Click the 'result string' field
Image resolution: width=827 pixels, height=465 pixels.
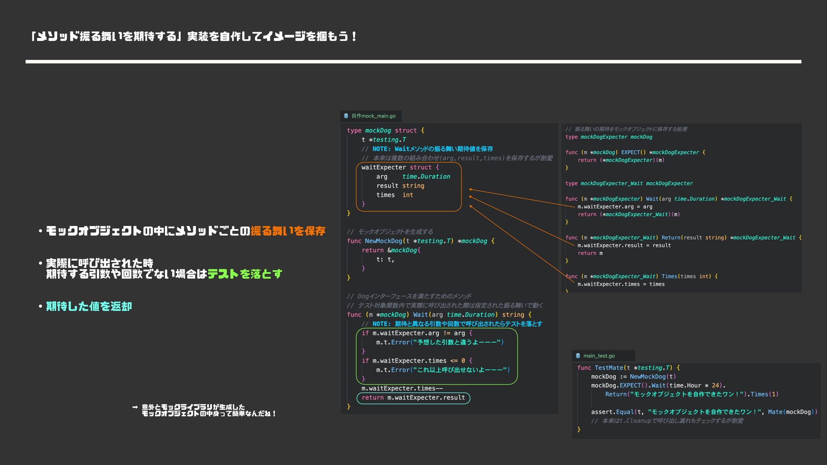coord(400,186)
